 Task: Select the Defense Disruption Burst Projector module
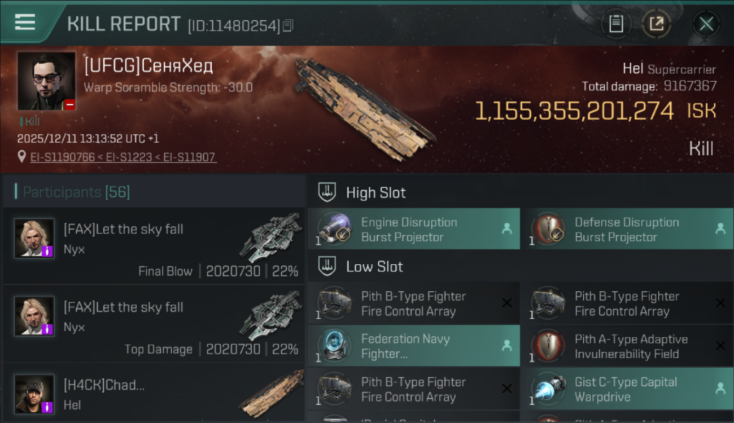pyautogui.click(x=627, y=230)
